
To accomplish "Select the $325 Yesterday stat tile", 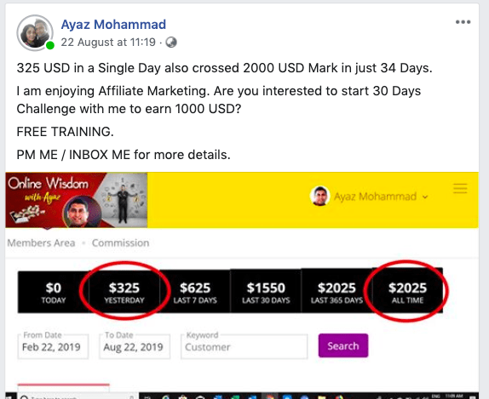I will 124,292.
